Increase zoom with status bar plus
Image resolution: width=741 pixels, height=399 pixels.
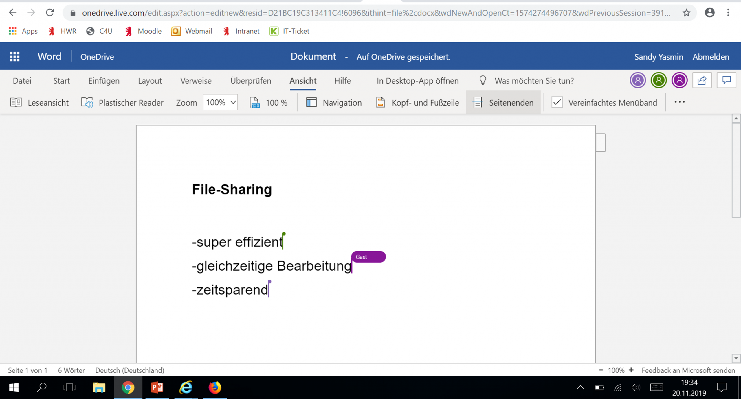click(x=631, y=370)
